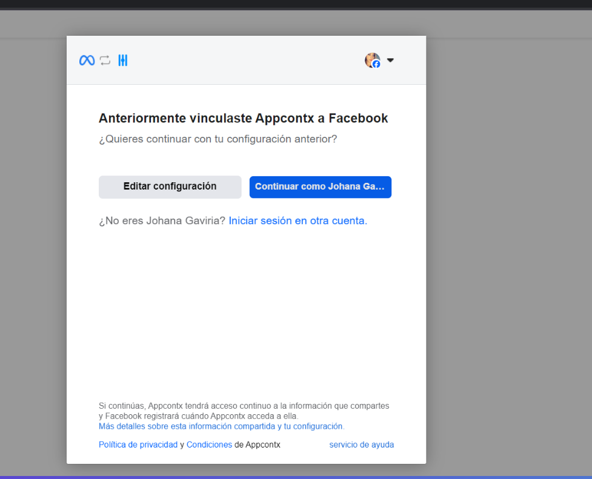Click the ¿No eres Johana Gaviria? text
This screenshot has width=592, height=479.
point(162,221)
